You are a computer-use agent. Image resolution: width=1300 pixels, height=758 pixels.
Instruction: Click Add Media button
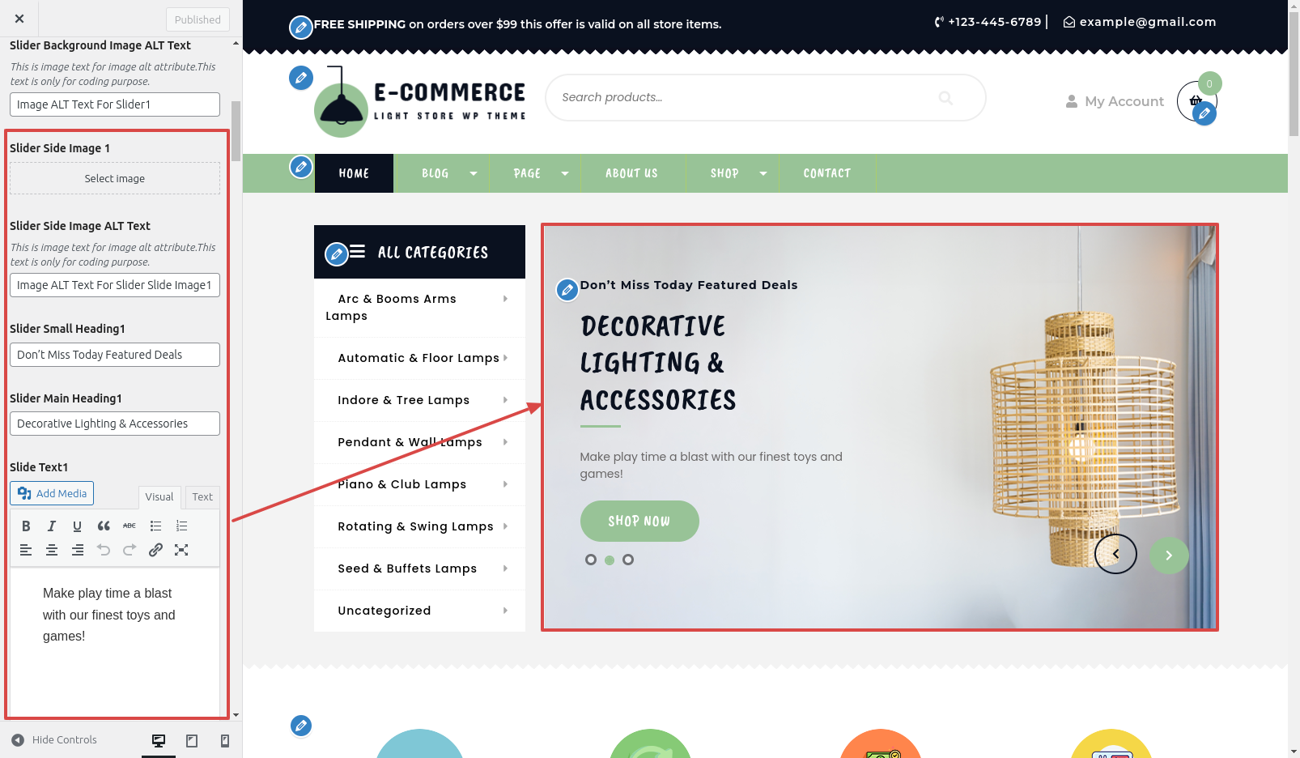(x=52, y=493)
